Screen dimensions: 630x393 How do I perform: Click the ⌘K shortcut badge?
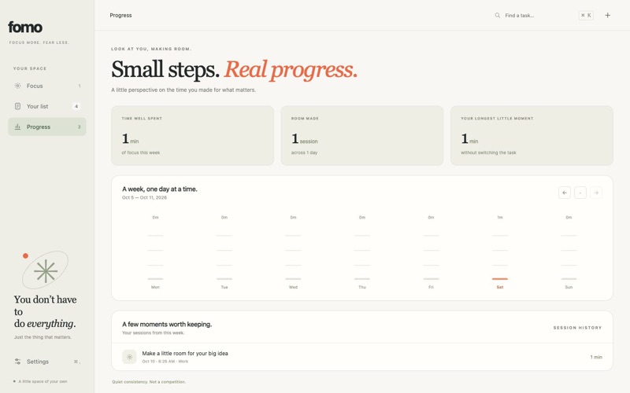[586, 15]
